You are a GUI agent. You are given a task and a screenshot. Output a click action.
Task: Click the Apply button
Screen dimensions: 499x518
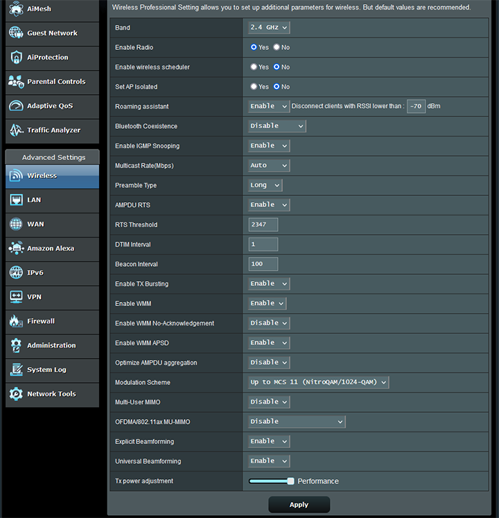tap(299, 505)
